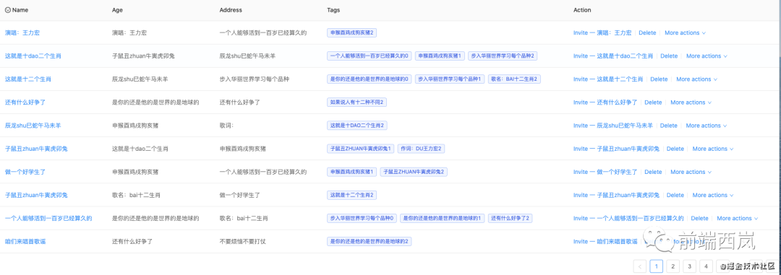Click address cell 不要烦恼不要打仗
Screen dimensions: 781x275
[242, 241]
